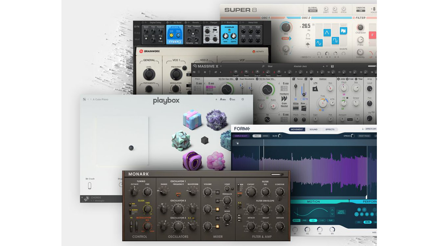Viewport: 438px width, 246px height.
Task: Click the XY pad dot in Playbox
Action: pyautogui.click(x=131, y=148)
